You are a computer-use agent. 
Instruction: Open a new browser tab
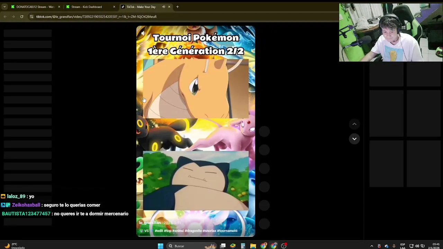[177, 7]
